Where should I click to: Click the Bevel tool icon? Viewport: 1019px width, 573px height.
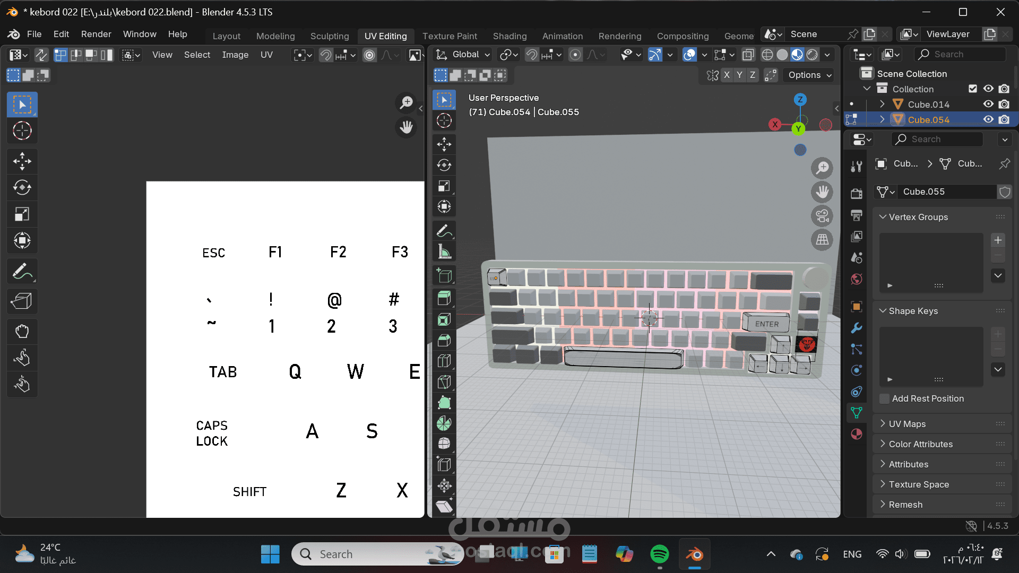click(444, 340)
